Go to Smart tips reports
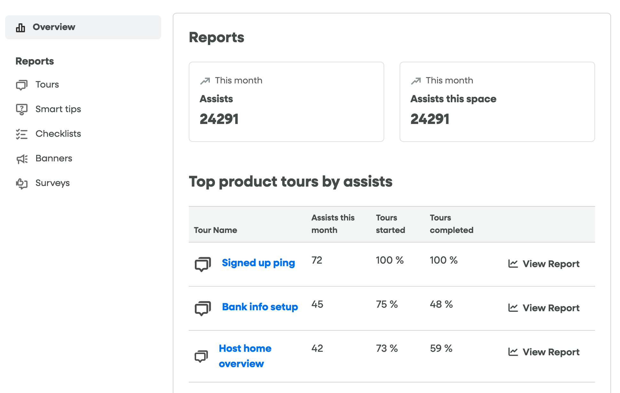Screen dimensions: 620x393 pyautogui.click(x=58, y=109)
